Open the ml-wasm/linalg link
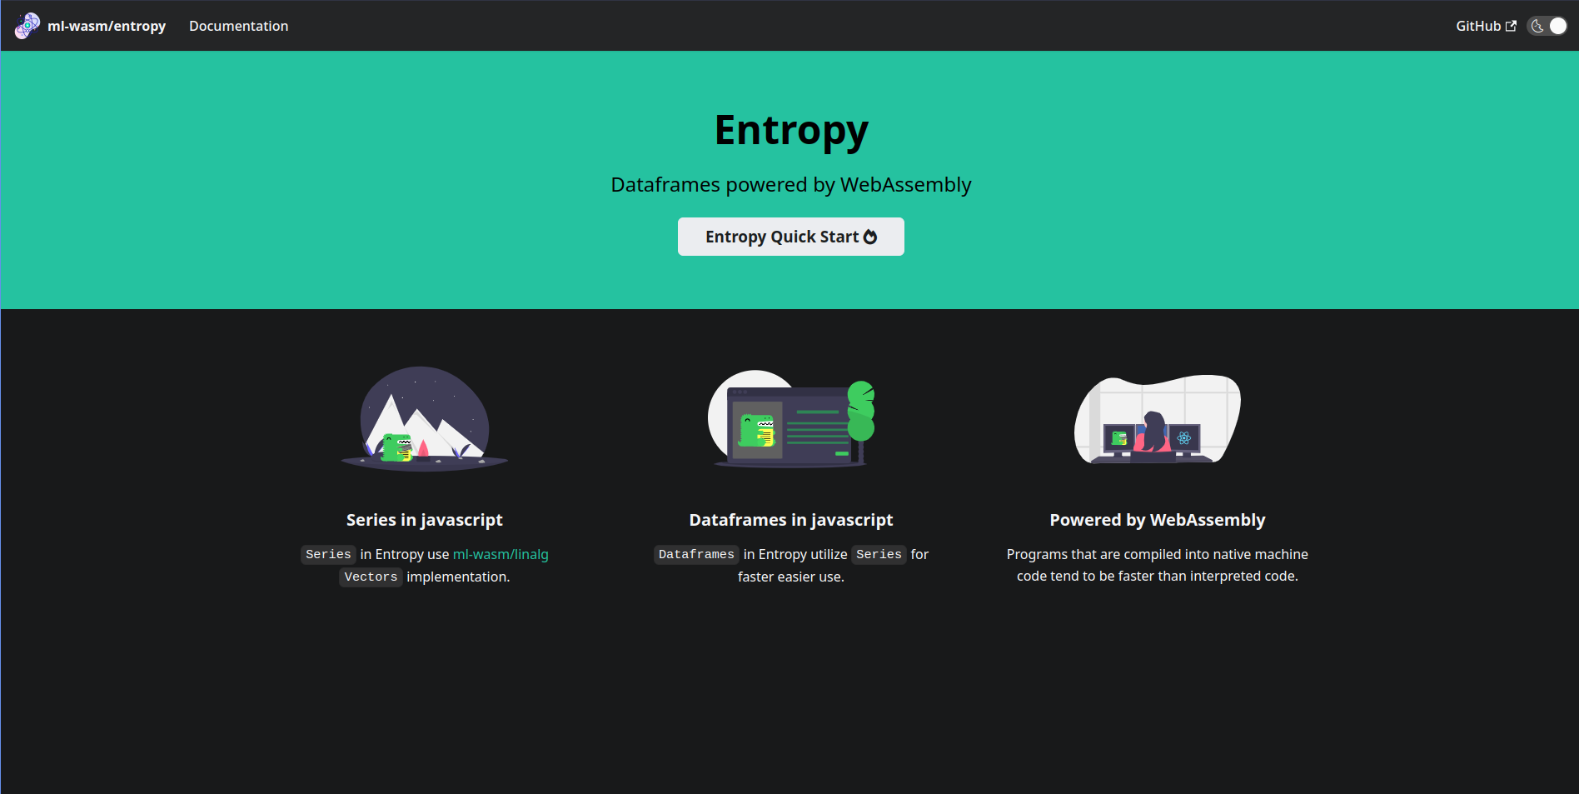This screenshot has width=1579, height=794. (501, 554)
